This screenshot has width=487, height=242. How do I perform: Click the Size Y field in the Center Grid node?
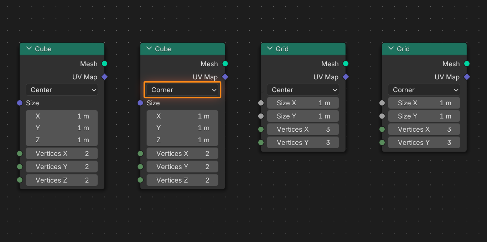point(303,116)
